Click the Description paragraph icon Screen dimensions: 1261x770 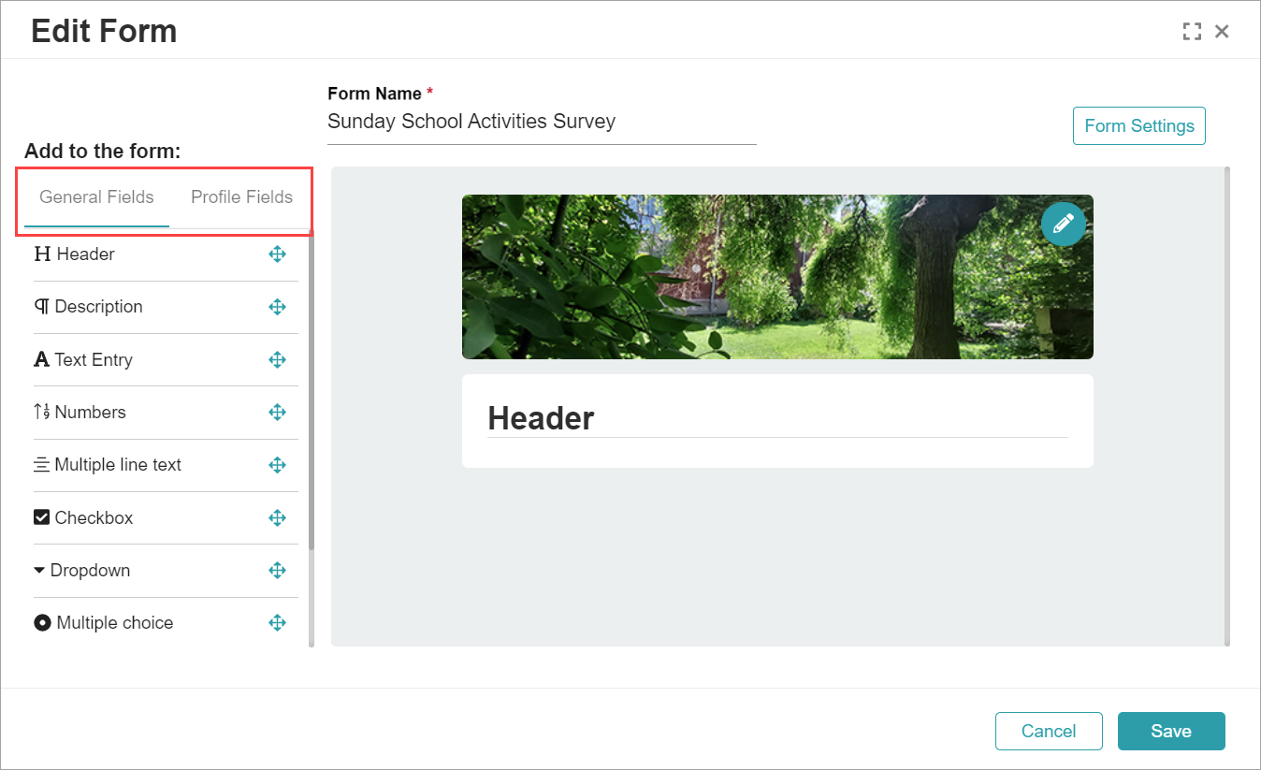click(42, 307)
